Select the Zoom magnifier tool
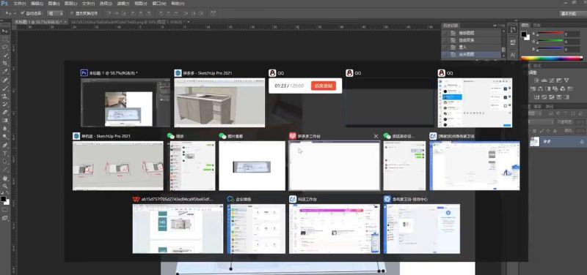The height and width of the screenshot is (275, 587). tap(5, 186)
